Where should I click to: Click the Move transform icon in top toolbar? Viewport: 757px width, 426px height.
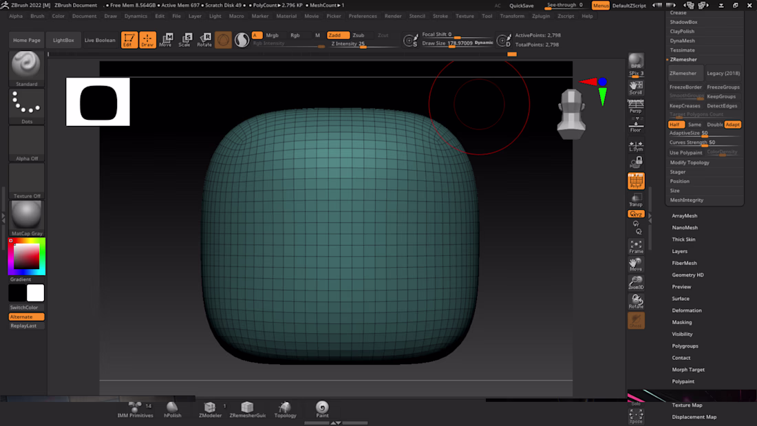pos(166,40)
